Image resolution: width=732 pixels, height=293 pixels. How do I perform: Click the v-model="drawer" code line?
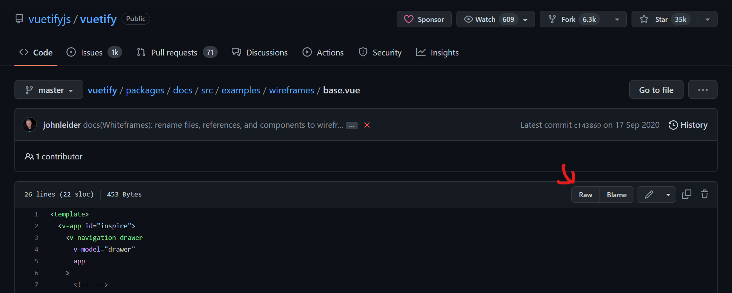(104, 249)
